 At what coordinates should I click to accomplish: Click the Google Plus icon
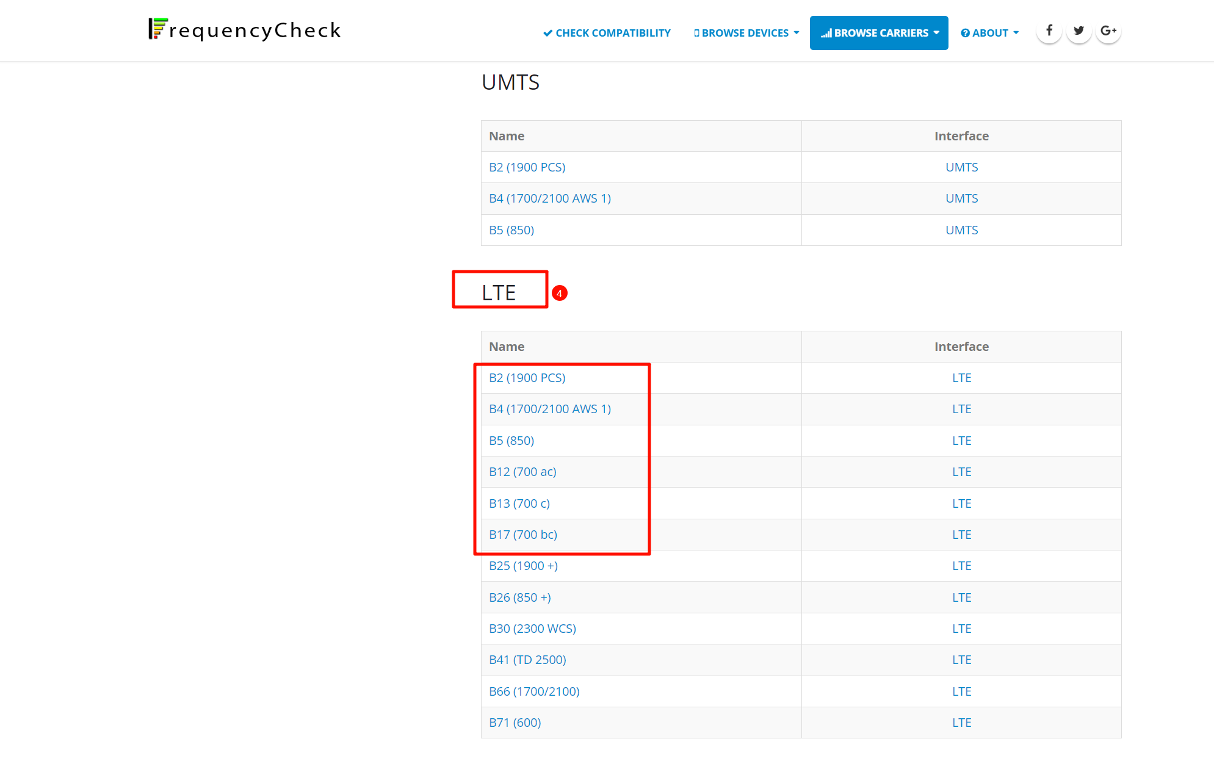click(1108, 31)
